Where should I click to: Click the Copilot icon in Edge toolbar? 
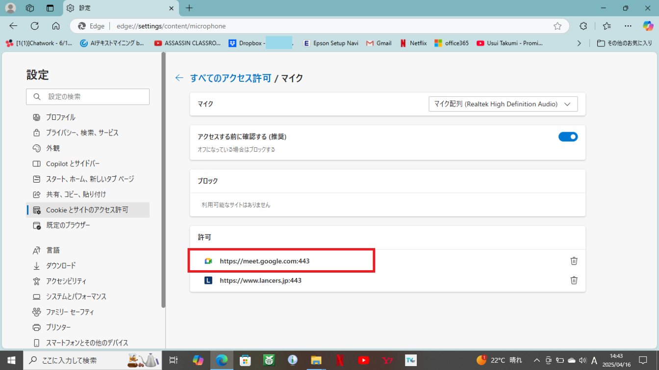[x=648, y=26]
